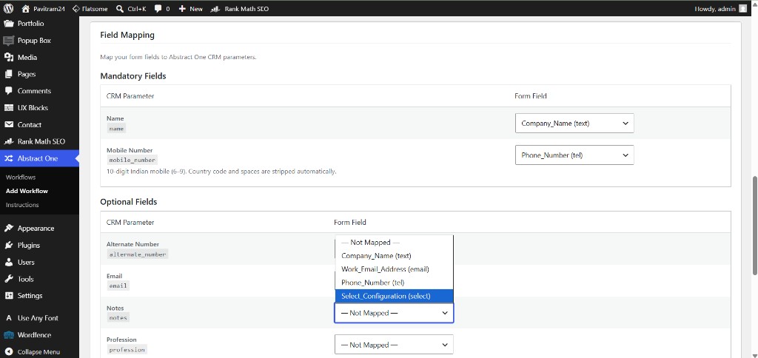Click the Use Any Font icon

[9, 318]
